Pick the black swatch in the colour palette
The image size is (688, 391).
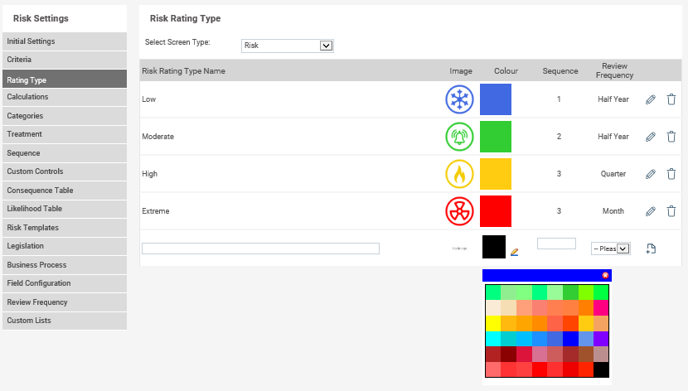601,369
